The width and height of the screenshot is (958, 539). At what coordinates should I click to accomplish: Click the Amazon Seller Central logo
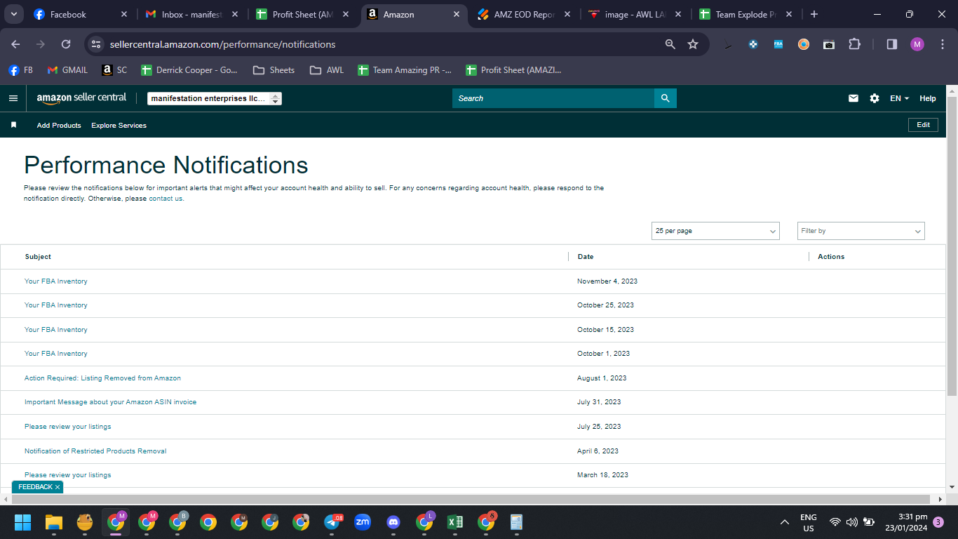click(81, 98)
